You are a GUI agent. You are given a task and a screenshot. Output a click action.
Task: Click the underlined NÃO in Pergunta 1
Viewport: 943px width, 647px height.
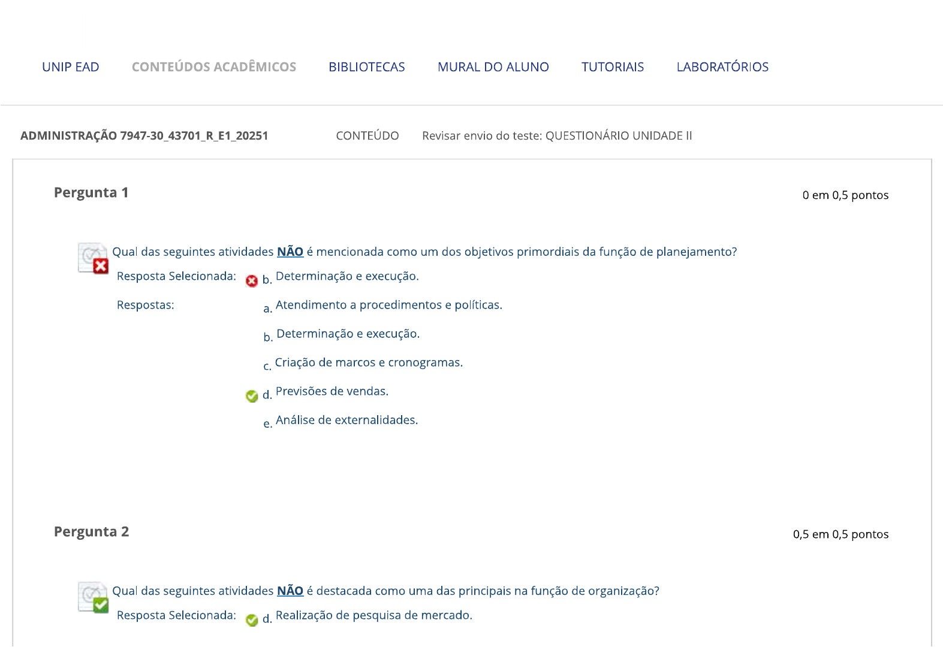coord(290,252)
